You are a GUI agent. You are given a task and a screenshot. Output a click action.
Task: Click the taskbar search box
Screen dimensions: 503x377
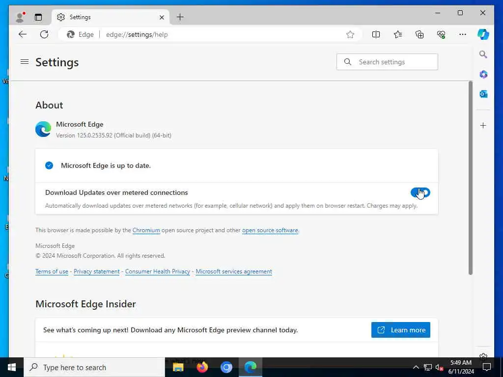click(x=94, y=367)
